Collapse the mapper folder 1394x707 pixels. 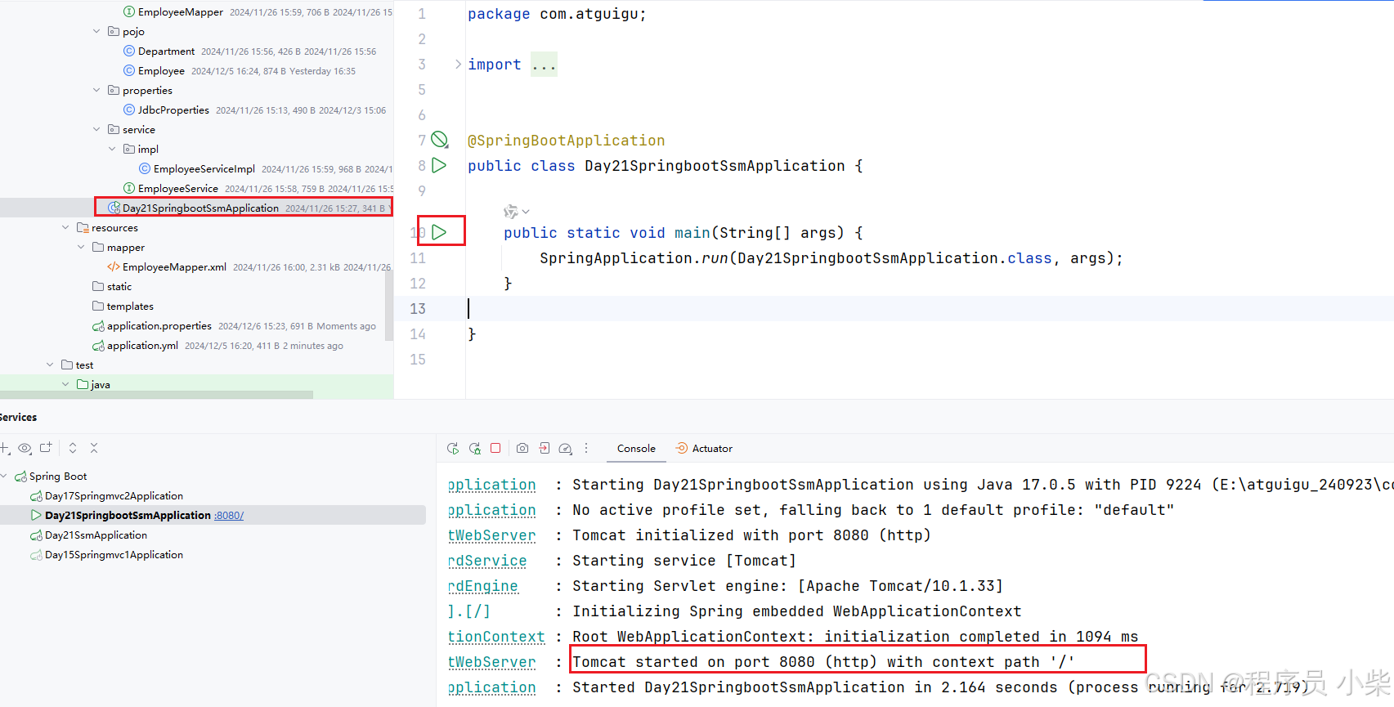click(81, 247)
